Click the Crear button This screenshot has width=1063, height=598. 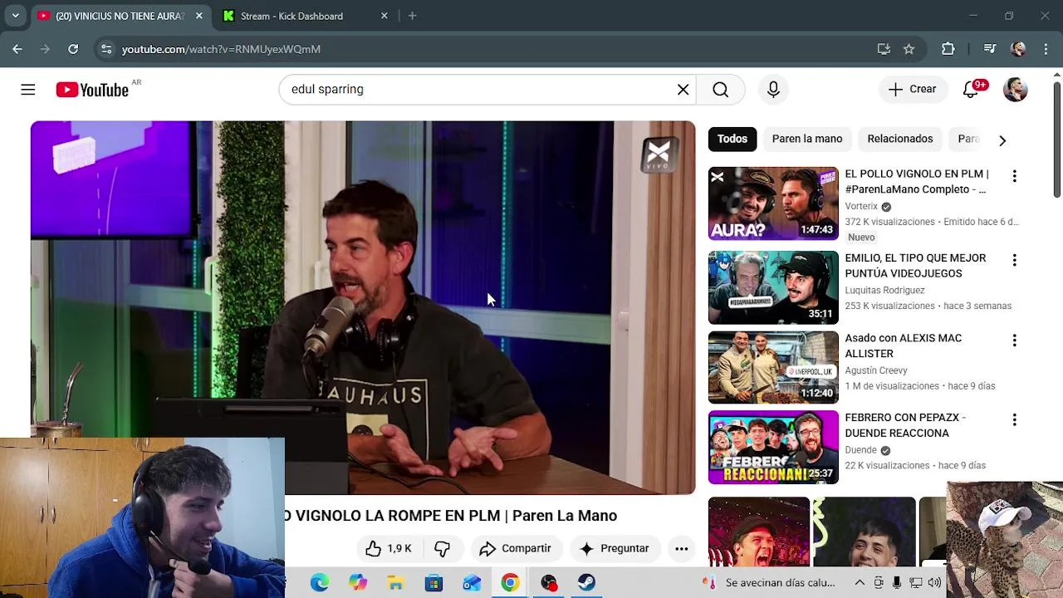coord(913,90)
